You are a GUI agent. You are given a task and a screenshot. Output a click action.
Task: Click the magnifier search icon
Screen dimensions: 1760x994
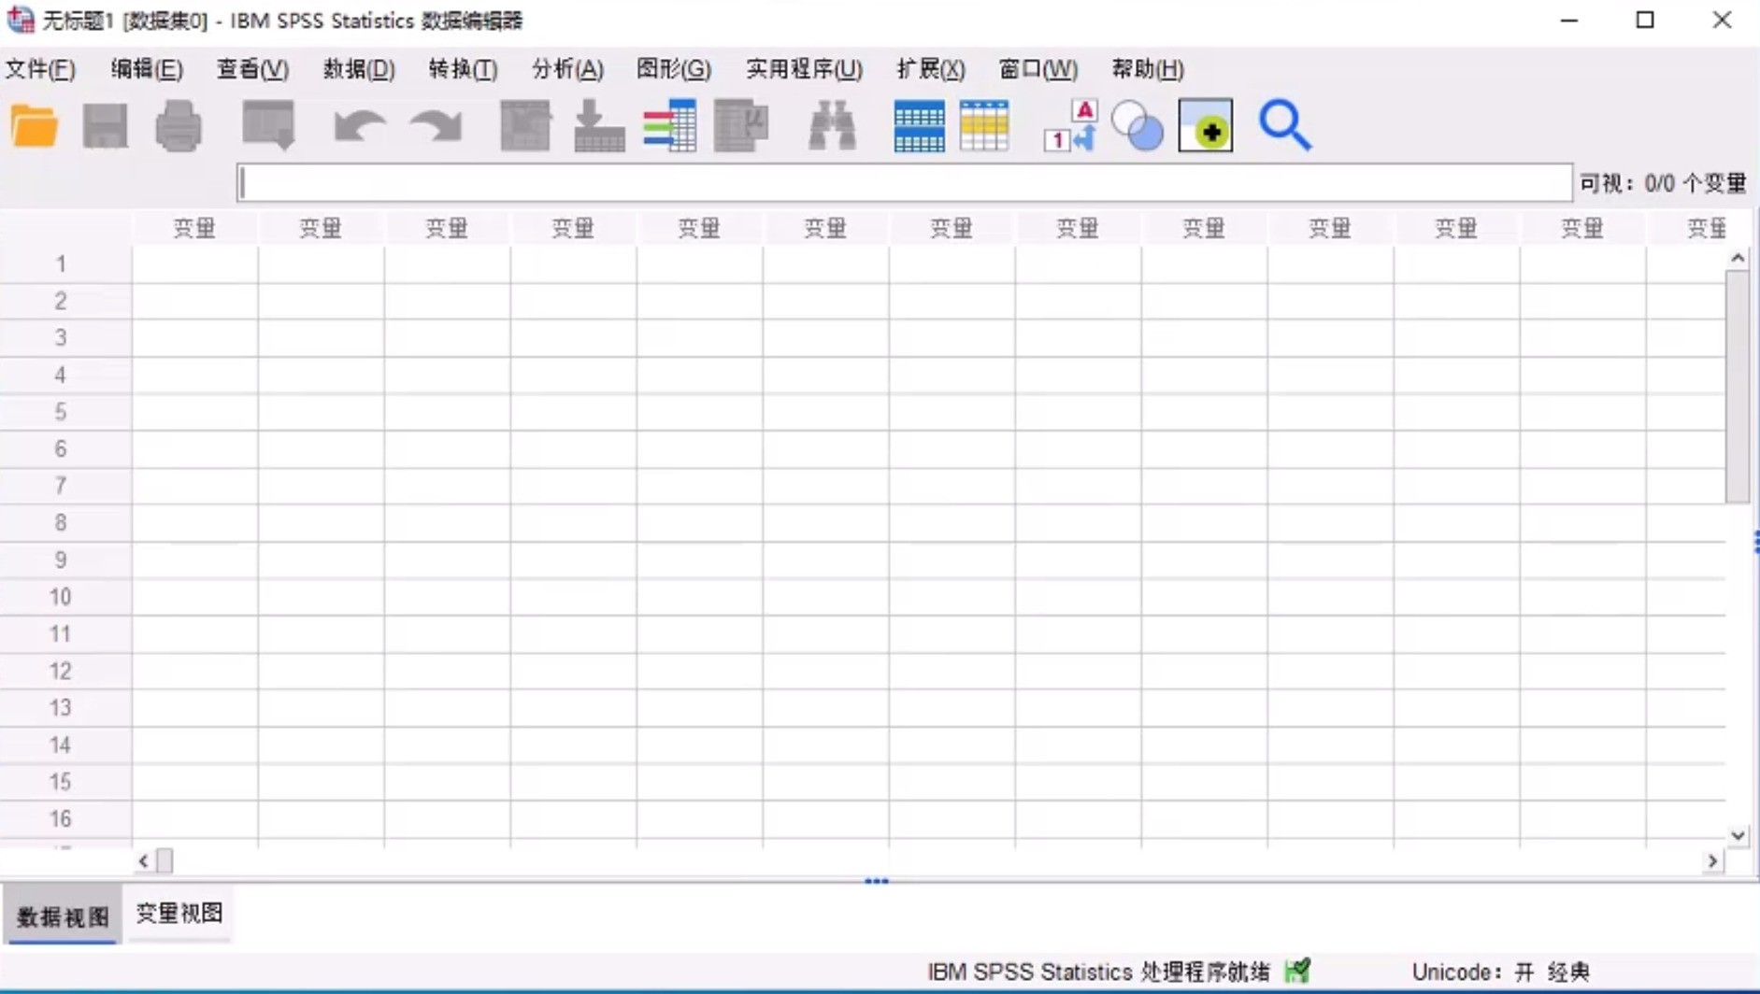click(x=1284, y=126)
